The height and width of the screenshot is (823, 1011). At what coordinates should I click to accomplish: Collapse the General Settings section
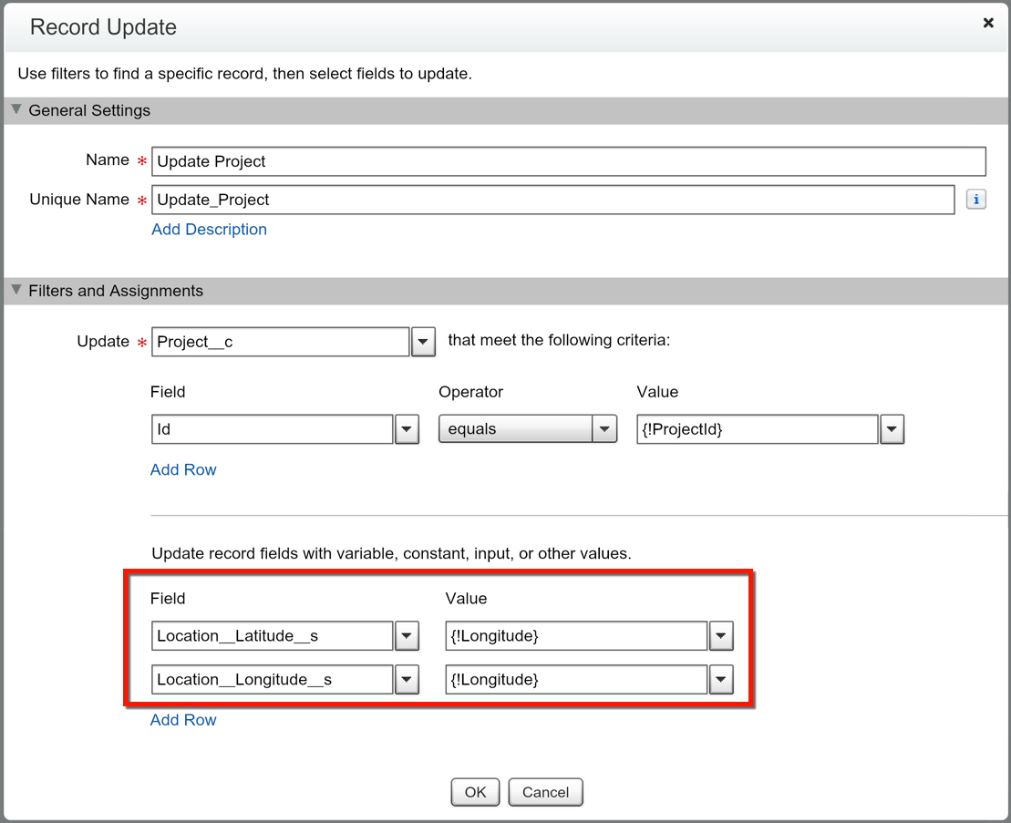[x=15, y=110]
